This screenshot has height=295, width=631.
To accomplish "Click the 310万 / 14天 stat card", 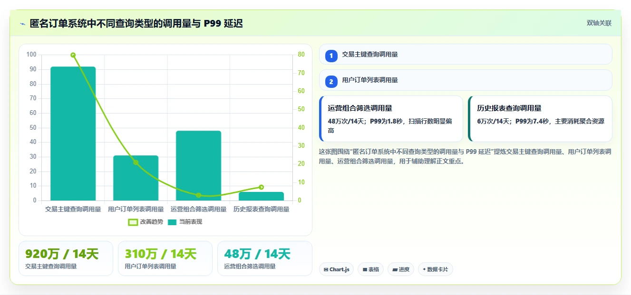I will point(165,258).
